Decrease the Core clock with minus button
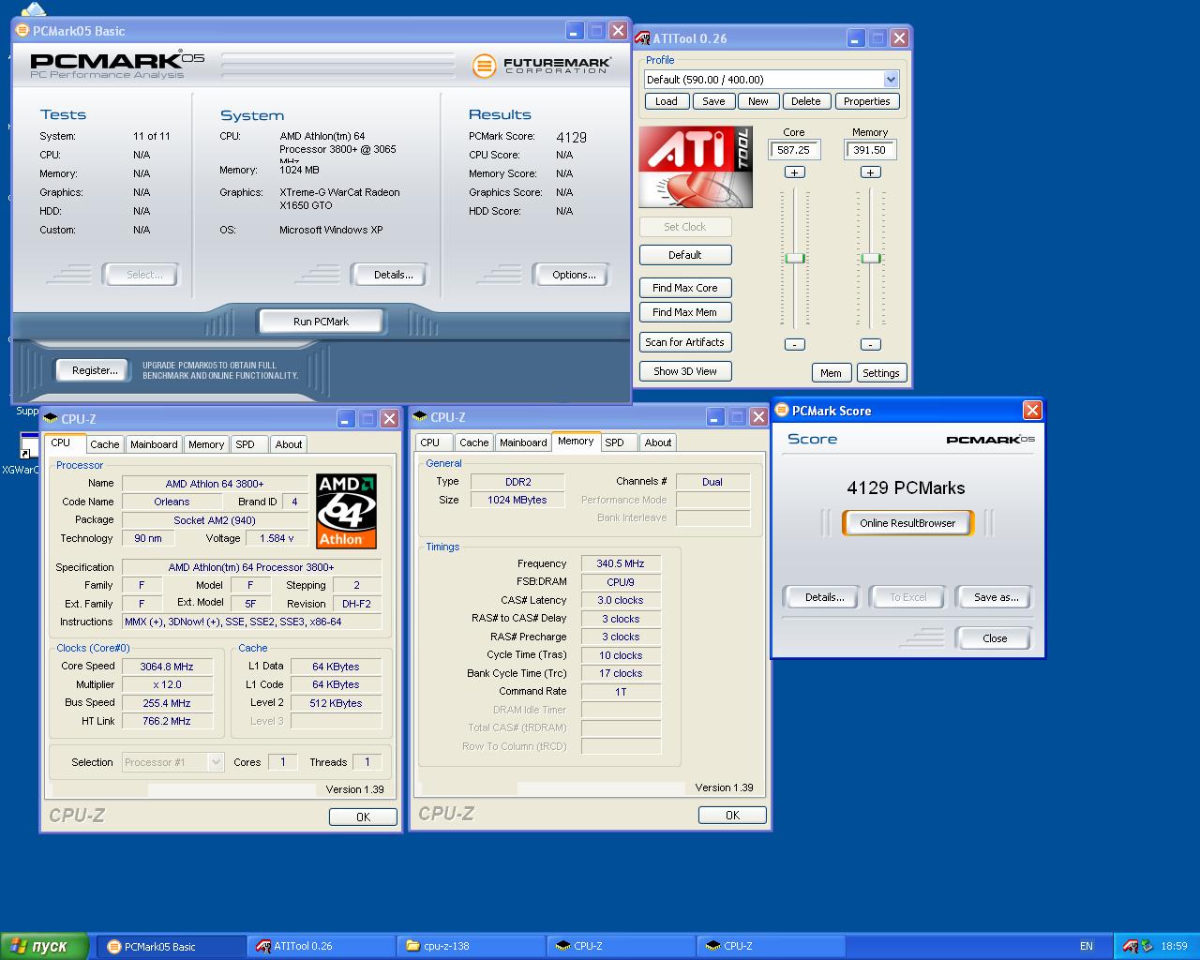 pos(794,344)
